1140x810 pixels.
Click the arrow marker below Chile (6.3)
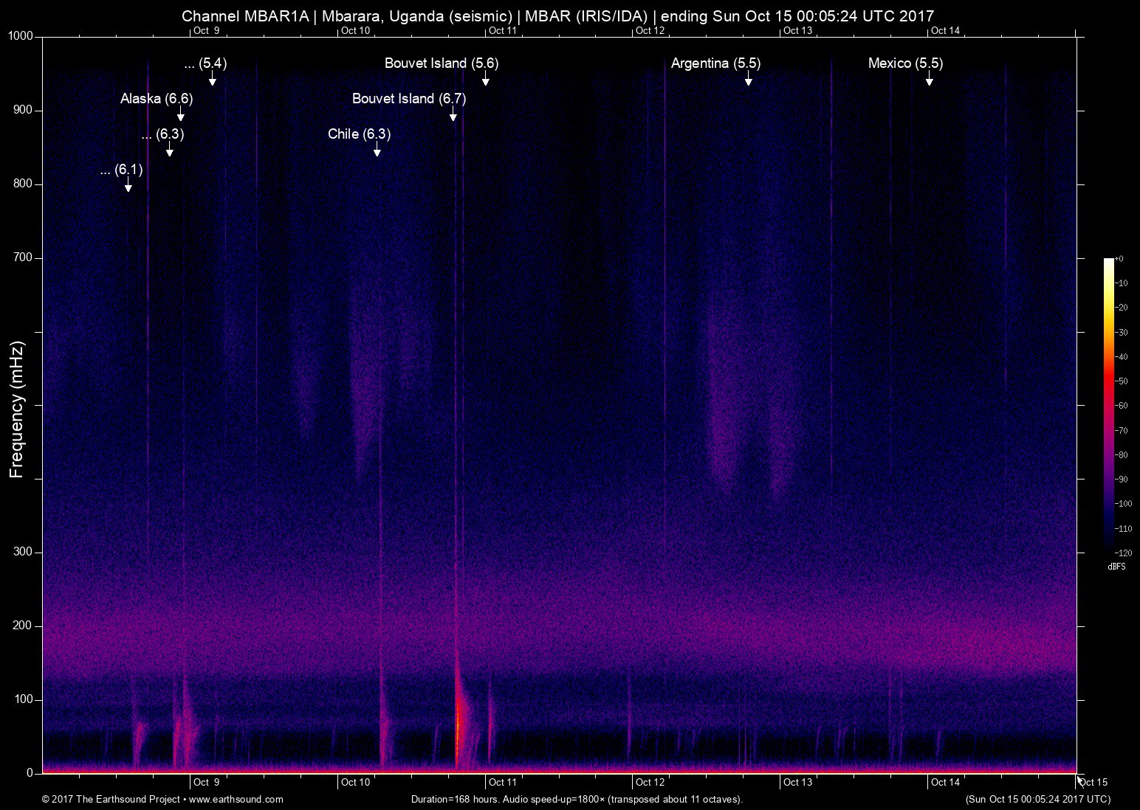coord(377,149)
